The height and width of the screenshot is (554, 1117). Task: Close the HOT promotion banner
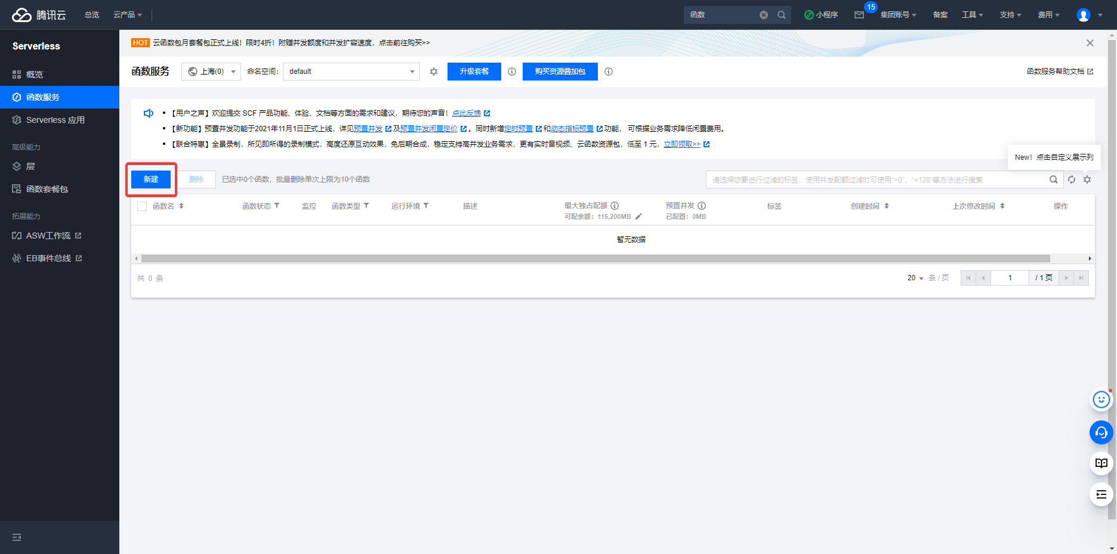(1090, 43)
